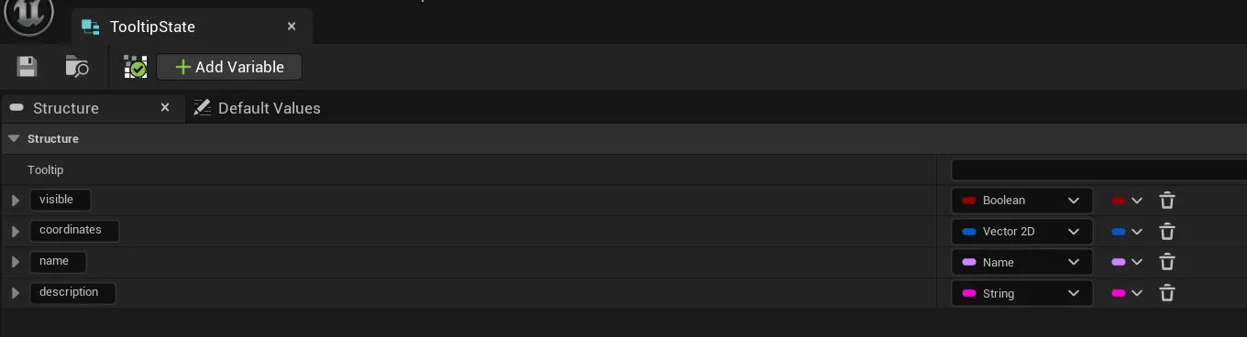Viewport: 1247px width, 337px height.
Task: Open the Boolean type dropdown
Action: (x=1021, y=201)
